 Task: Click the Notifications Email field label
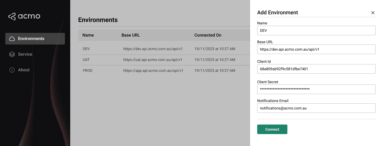pos(273,101)
